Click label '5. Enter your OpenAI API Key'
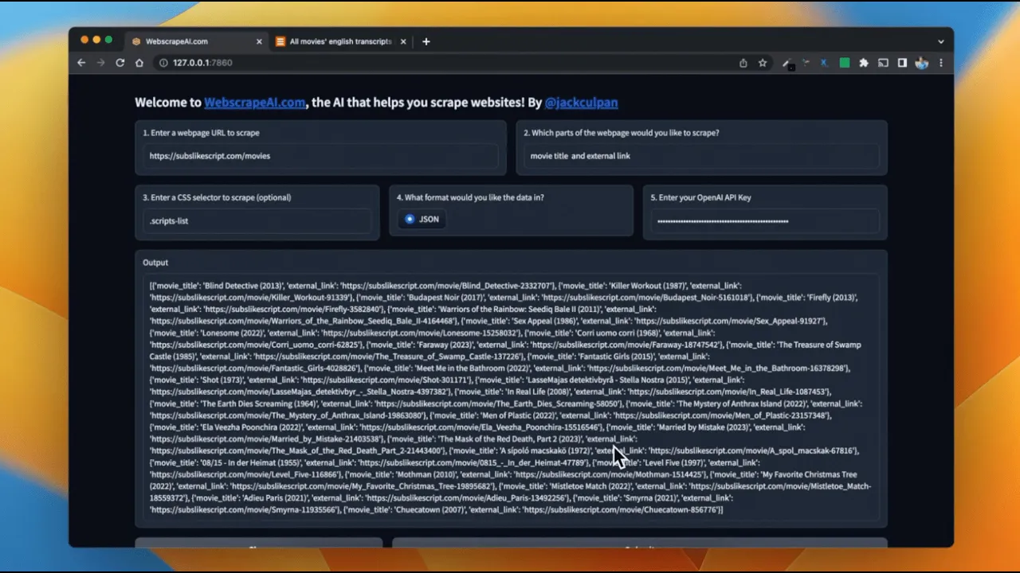The width and height of the screenshot is (1020, 573). point(700,197)
